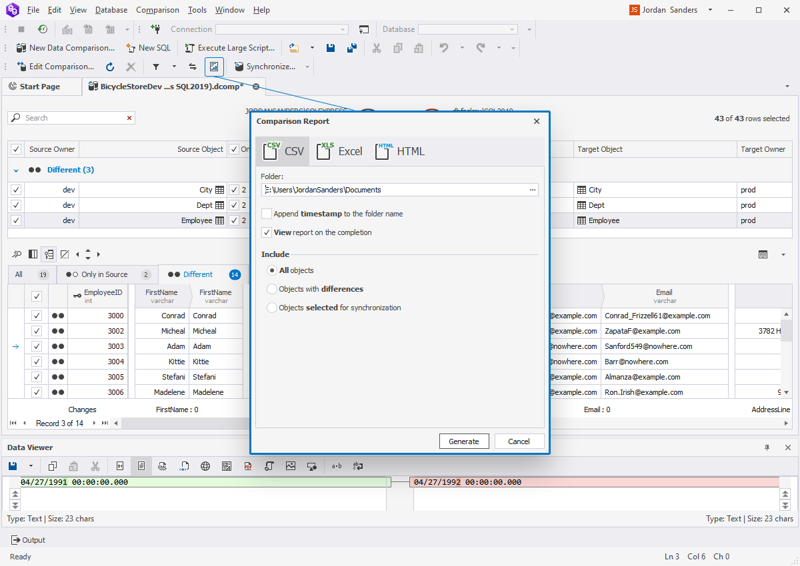Viewport: 800px width, 566px height.
Task: Click the report Folder path field
Action: point(393,189)
